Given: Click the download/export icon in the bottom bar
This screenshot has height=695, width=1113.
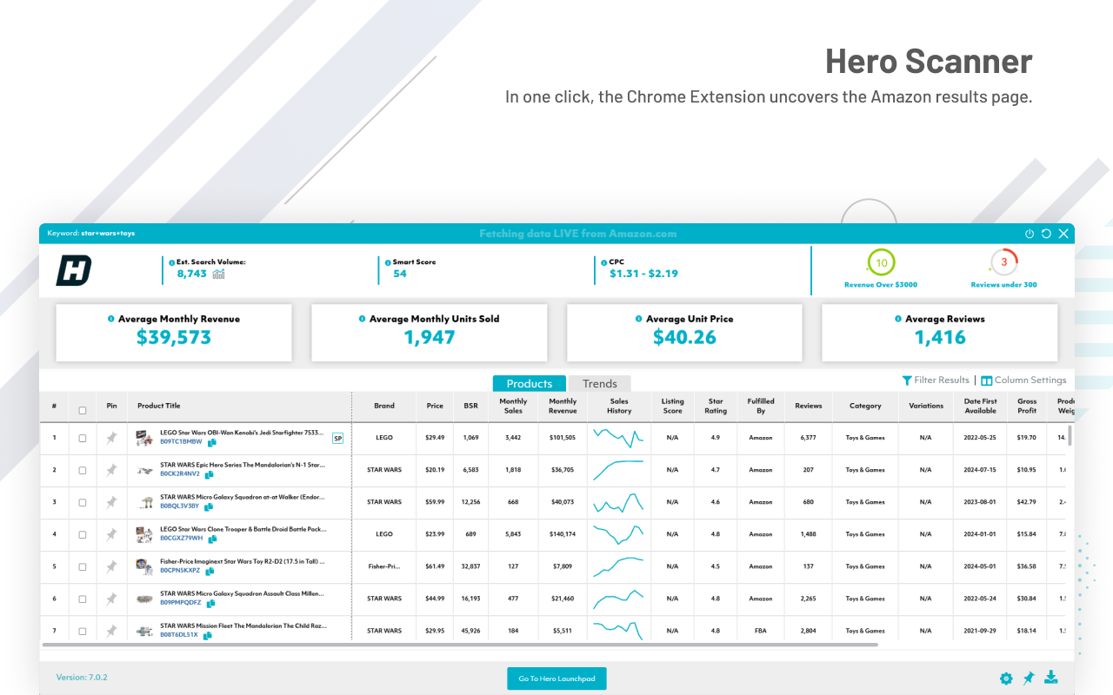Looking at the screenshot, I should pos(1050,678).
